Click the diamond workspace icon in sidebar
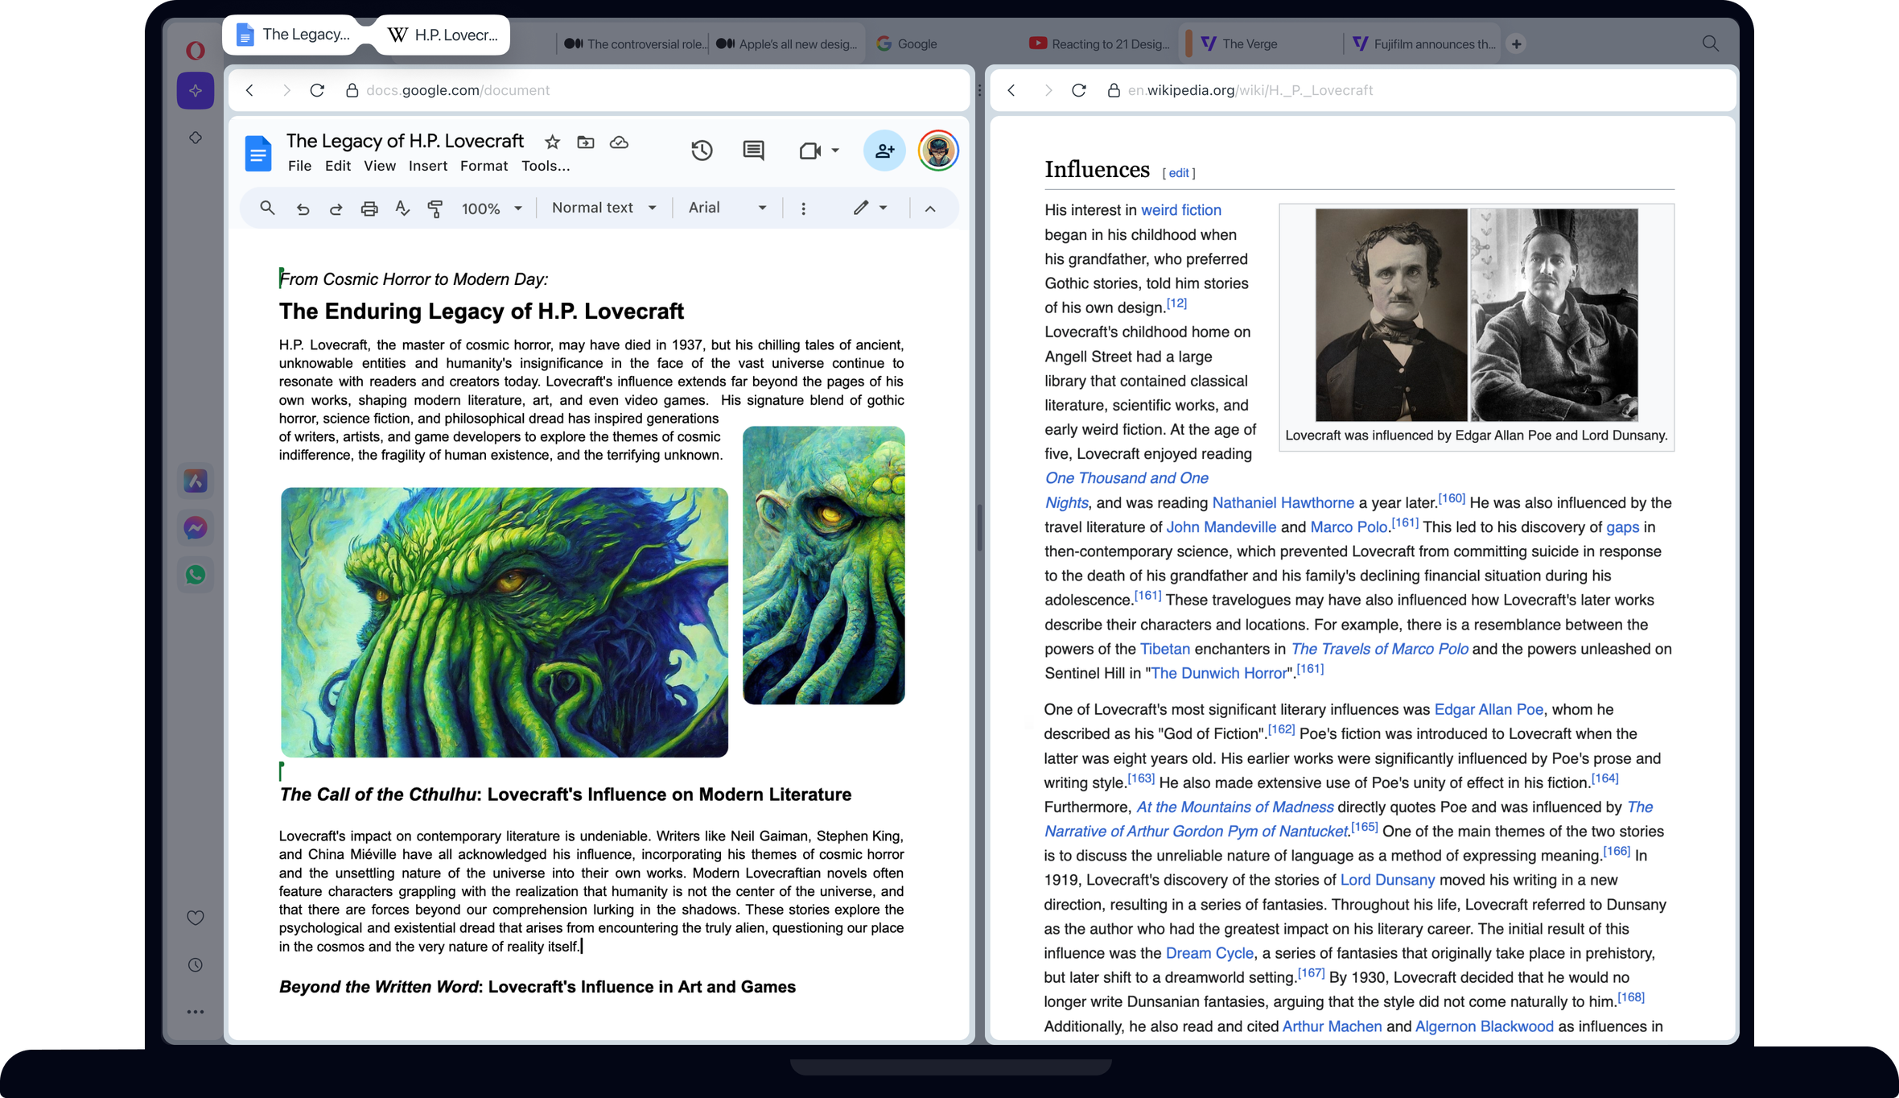The height and width of the screenshot is (1098, 1899). click(x=196, y=138)
